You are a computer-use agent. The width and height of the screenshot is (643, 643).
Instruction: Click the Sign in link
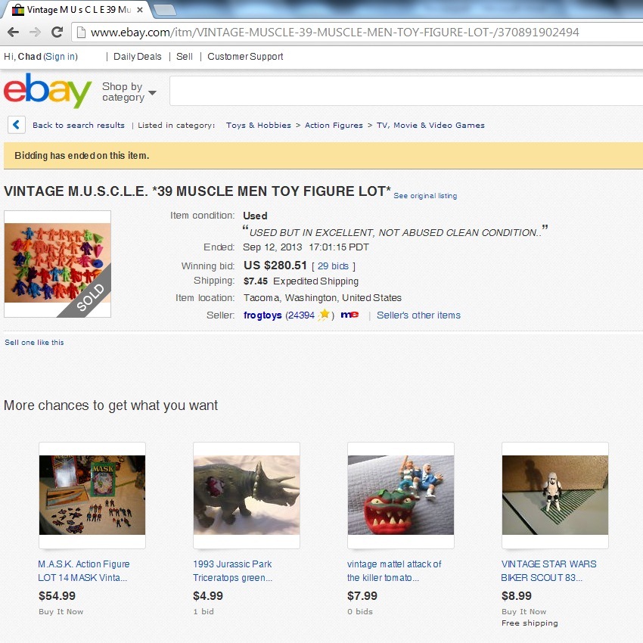61,57
